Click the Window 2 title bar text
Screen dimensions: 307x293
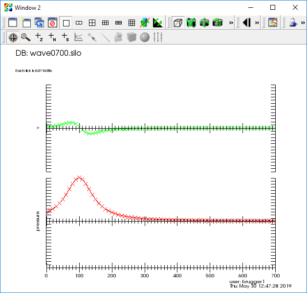[x=27, y=8]
